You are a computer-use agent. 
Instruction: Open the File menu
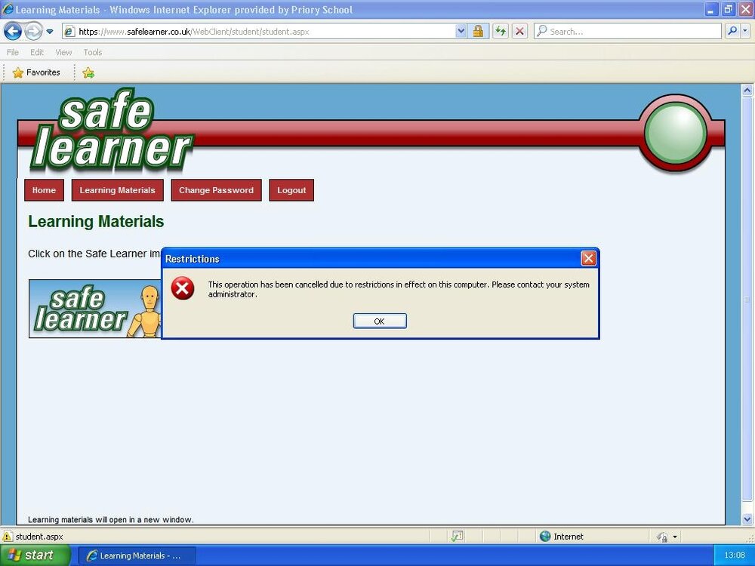(13, 53)
